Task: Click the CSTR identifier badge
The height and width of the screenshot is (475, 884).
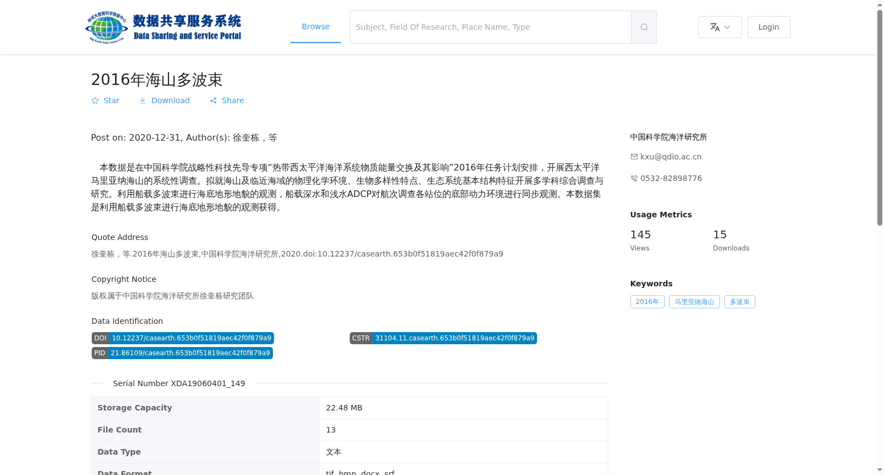Action: (x=443, y=338)
